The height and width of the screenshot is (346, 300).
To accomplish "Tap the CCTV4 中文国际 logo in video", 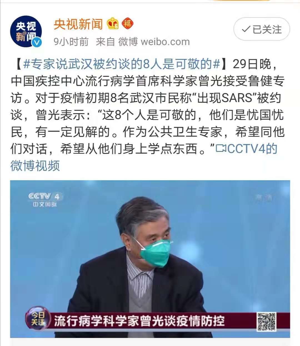I will 44,200.
